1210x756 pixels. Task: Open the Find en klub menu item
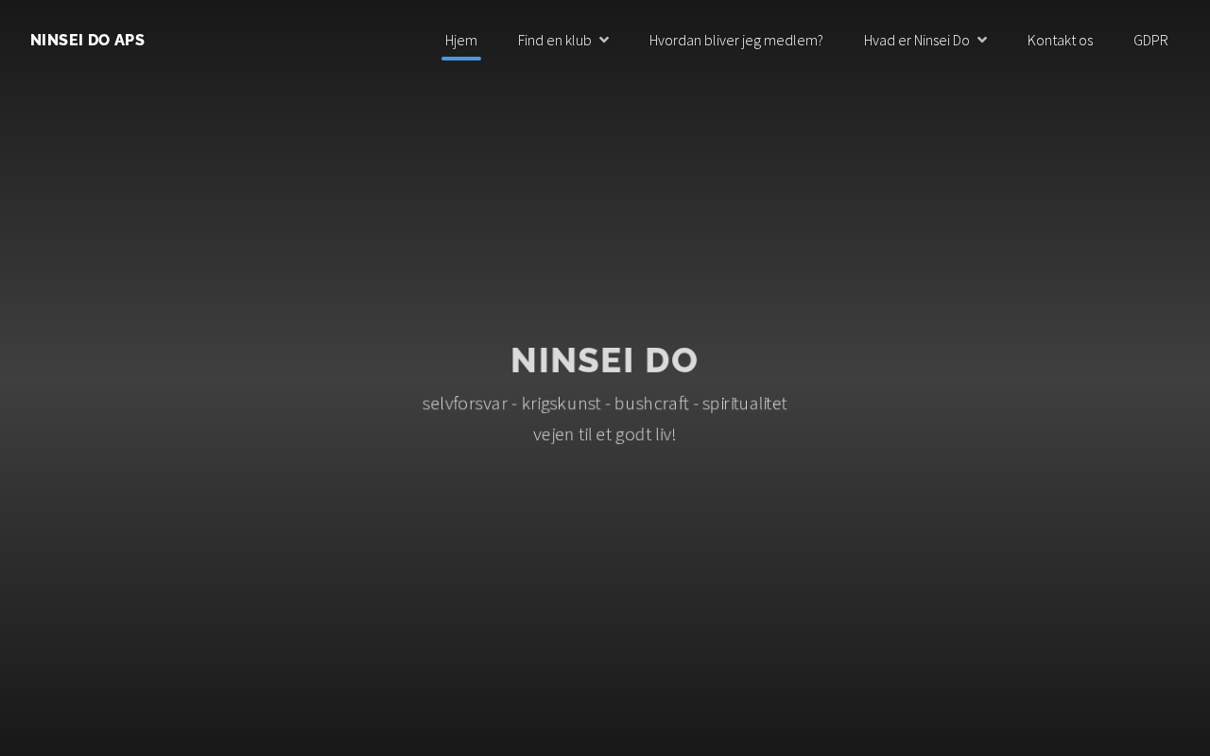tap(555, 40)
